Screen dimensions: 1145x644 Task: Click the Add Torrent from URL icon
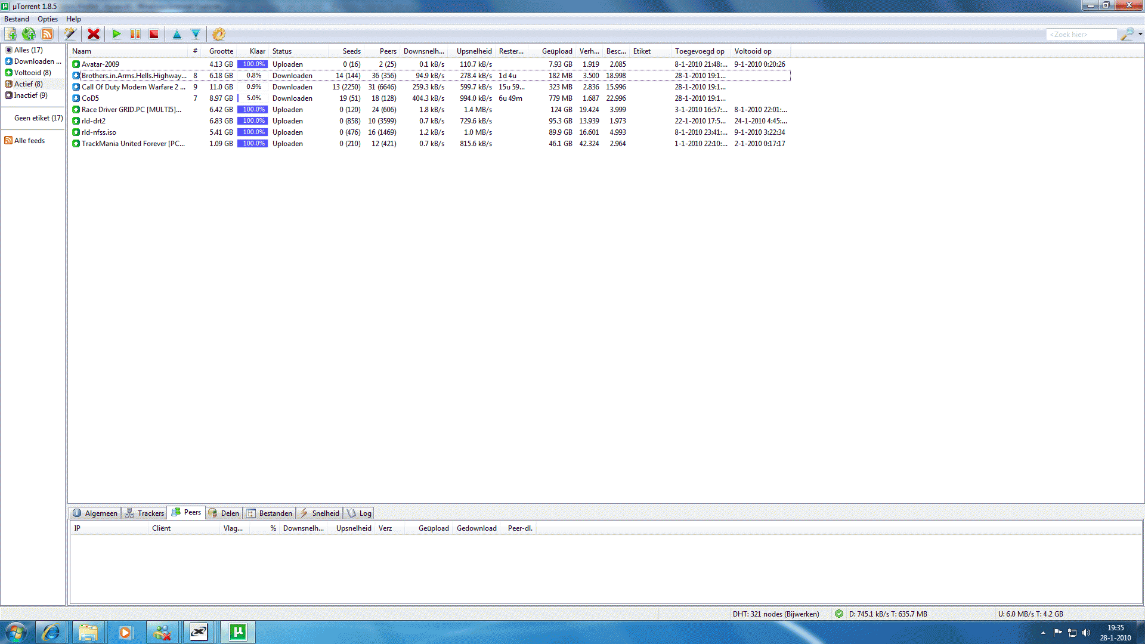tap(29, 34)
